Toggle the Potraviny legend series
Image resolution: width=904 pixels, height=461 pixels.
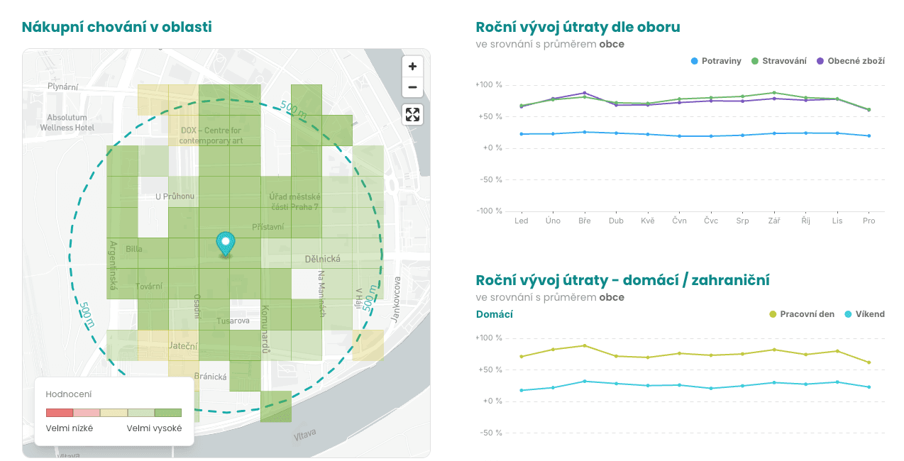click(x=716, y=61)
